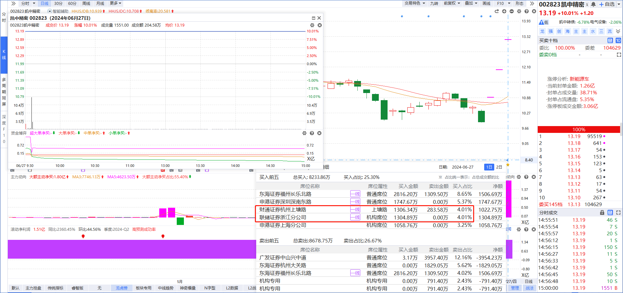Select the 龙虎榜 indicator tab
The height and width of the screenshot is (293, 623).
(122, 288)
